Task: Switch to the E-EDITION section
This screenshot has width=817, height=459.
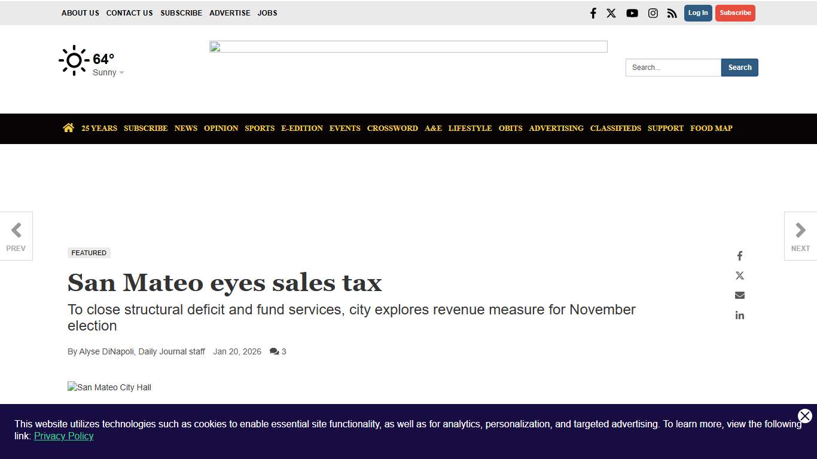Action: pos(301,128)
